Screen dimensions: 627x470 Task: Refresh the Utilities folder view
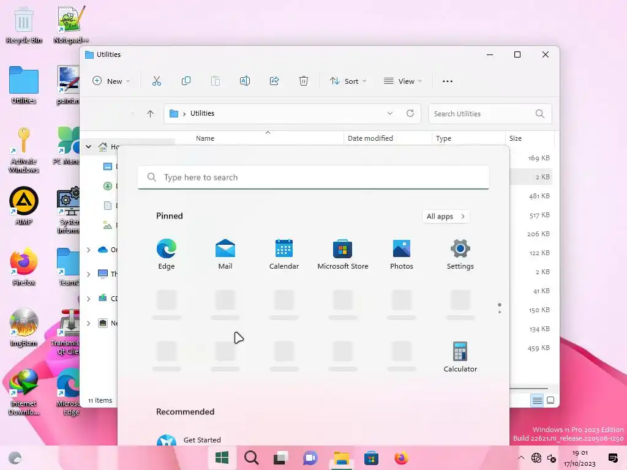click(x=410, y=113)
